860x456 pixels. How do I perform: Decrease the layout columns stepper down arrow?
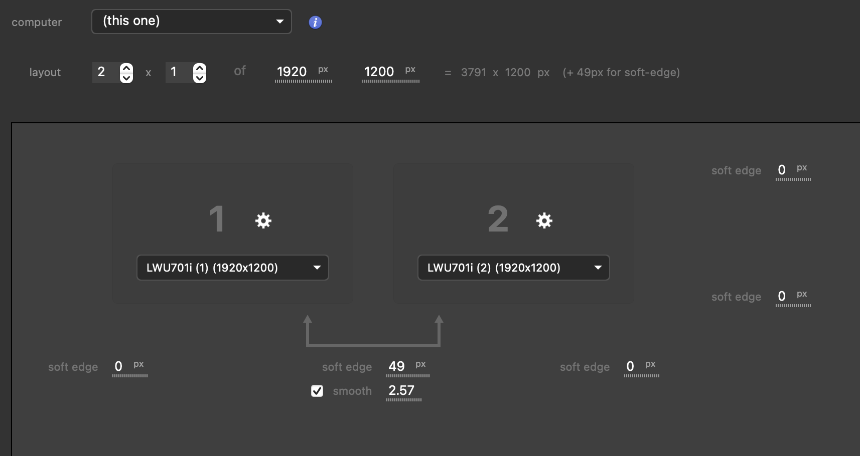126,78
